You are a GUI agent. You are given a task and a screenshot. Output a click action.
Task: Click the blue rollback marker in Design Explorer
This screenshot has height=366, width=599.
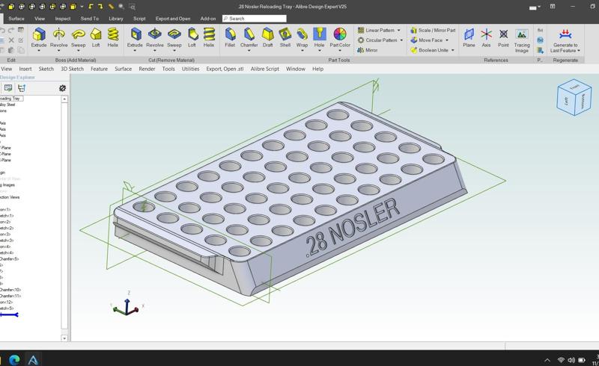click(9, 314)
